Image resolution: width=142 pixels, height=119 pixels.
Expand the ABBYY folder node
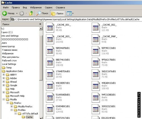point(4,75)
